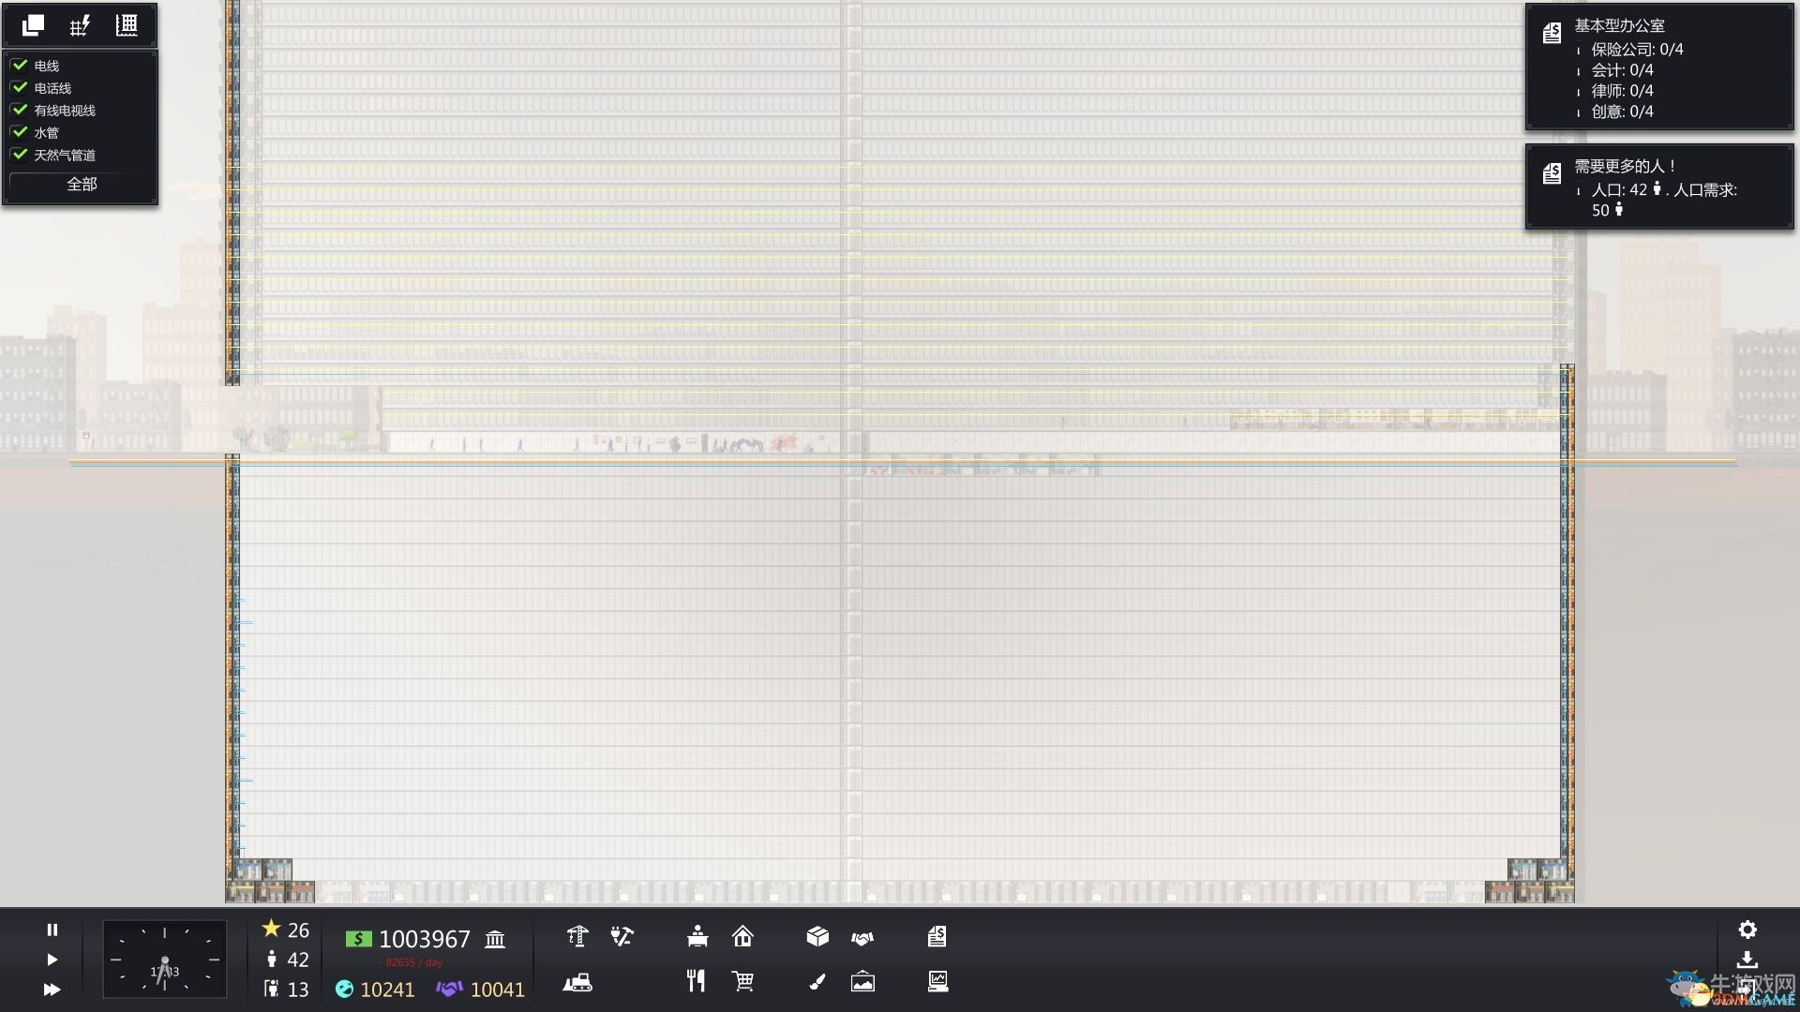Pause the game simulation
This screenshot has width=1800, height=1012.
coord(52,930)
